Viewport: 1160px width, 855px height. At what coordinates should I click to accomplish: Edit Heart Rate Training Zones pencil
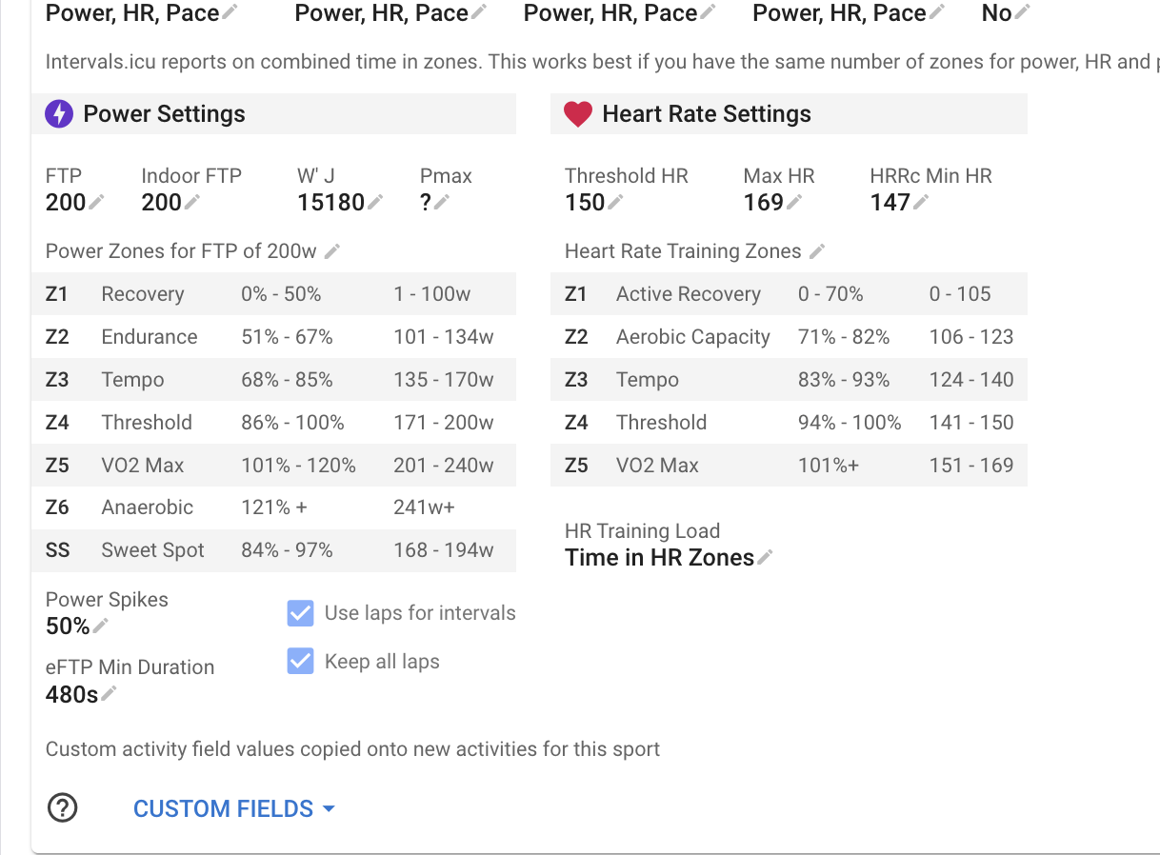(x=817, y=251)
